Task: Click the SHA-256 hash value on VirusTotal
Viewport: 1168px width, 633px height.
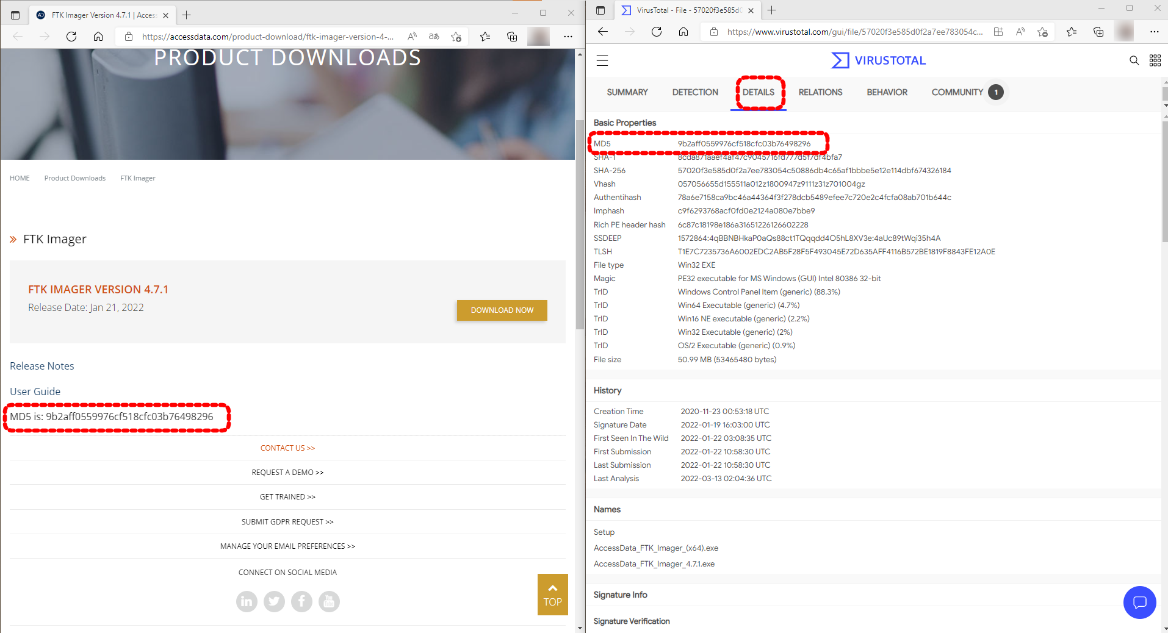Action: coord(814,171)
